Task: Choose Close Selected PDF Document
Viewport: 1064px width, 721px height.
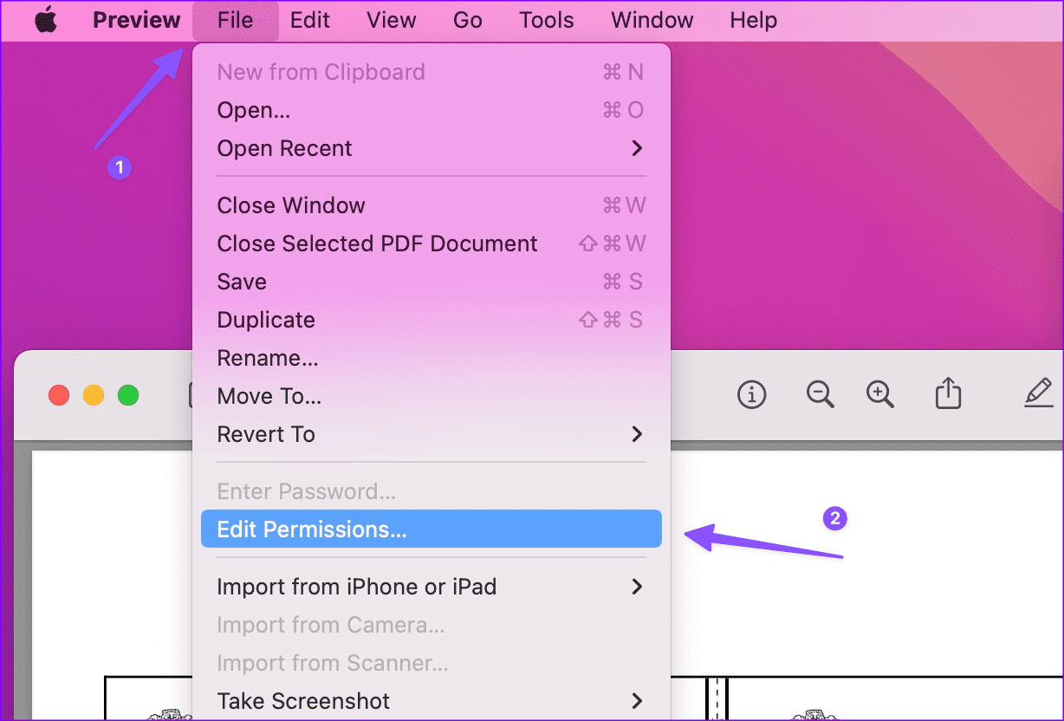Action: coord(431,244)
